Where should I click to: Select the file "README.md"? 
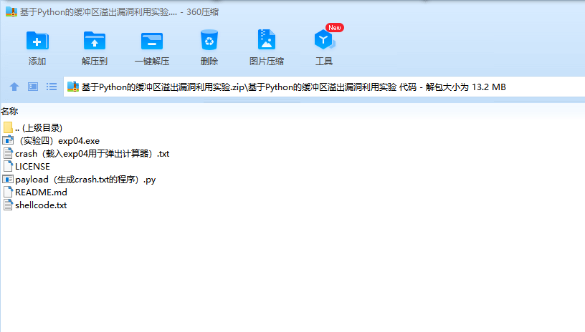35,192
